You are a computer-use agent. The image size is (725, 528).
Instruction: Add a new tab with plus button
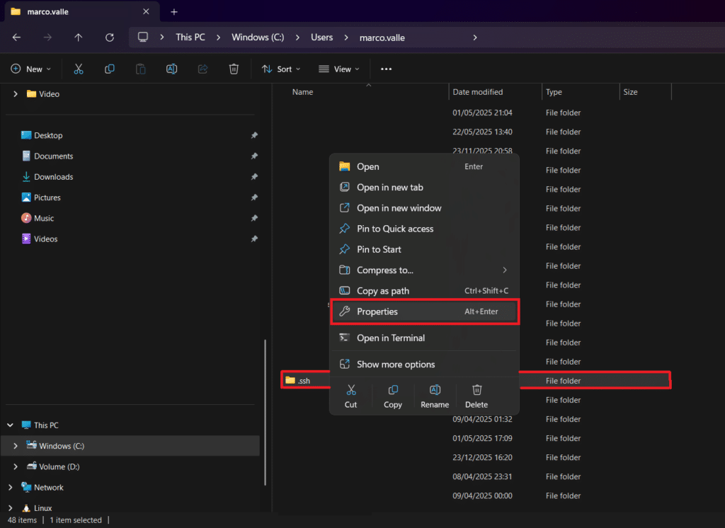click(174, 11)
